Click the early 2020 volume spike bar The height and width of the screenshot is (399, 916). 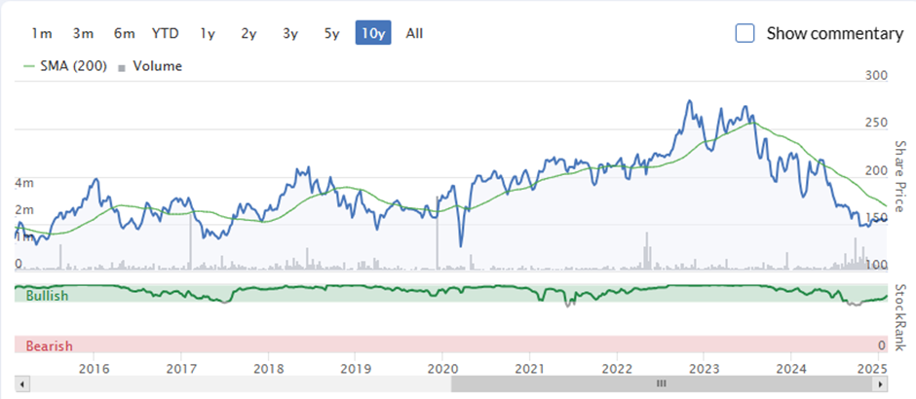pyautogui.click(x=438, y=234)
